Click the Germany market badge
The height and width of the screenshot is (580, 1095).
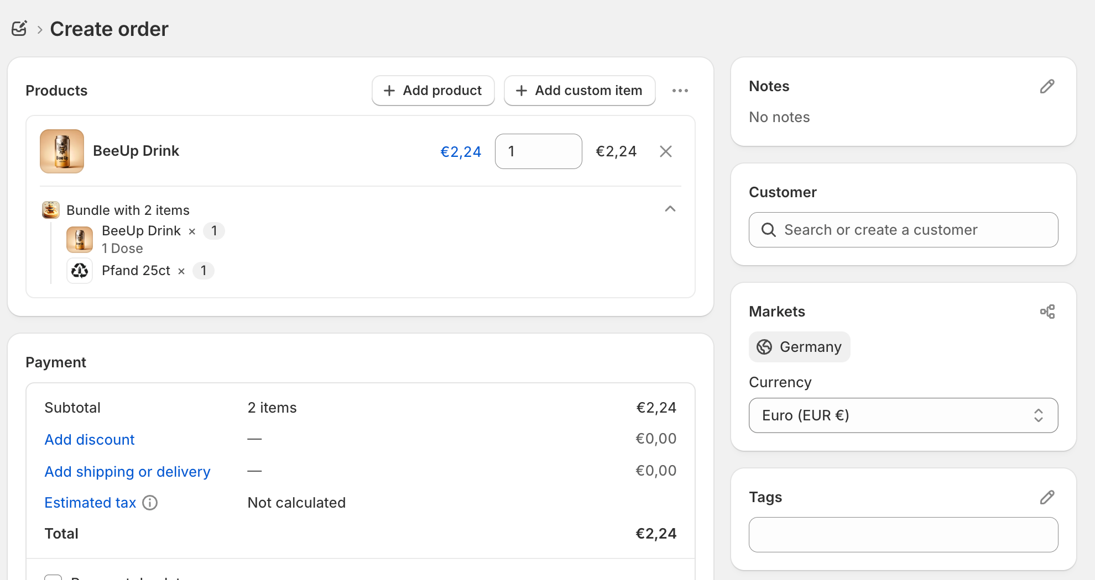point(800,347)
